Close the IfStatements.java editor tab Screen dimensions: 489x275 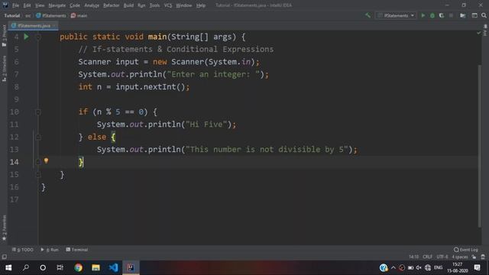tap(54, 25)
